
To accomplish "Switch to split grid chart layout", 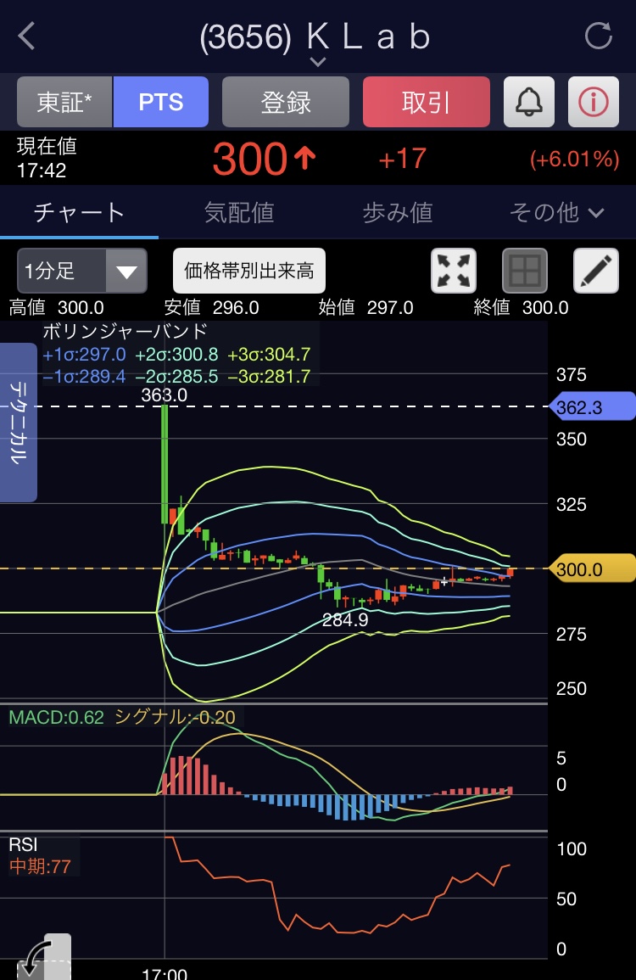I will pos(525,271).
